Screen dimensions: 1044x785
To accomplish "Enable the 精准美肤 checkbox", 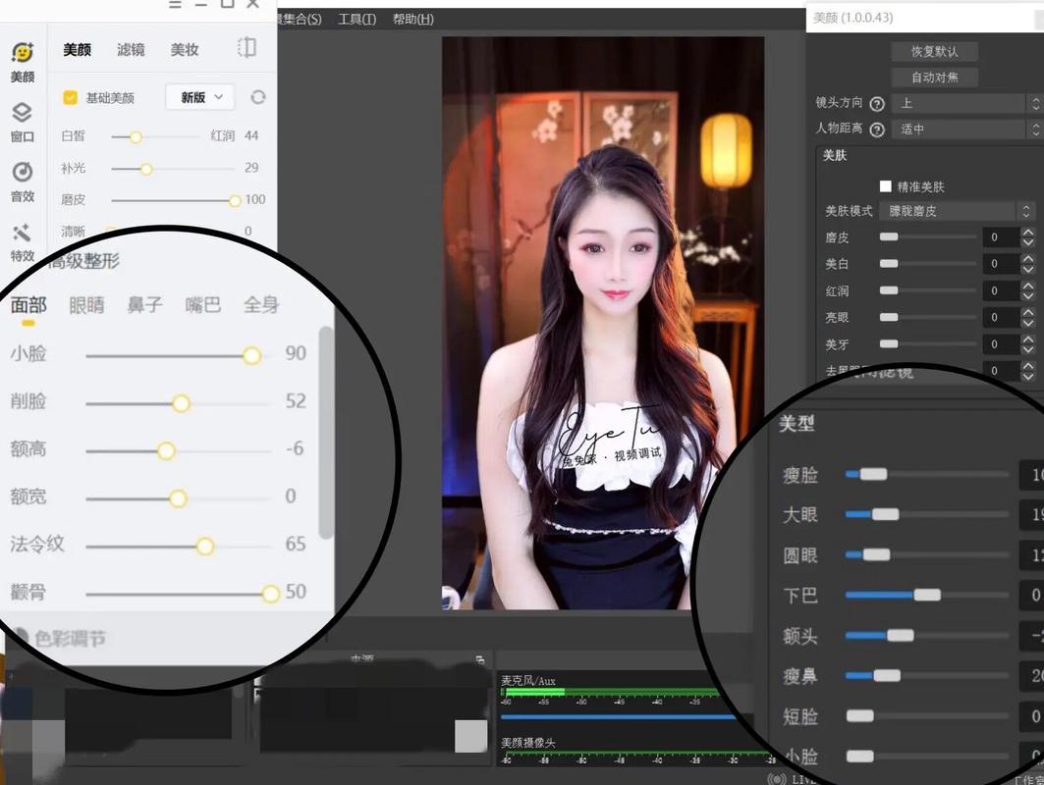I will click(884, 185).
